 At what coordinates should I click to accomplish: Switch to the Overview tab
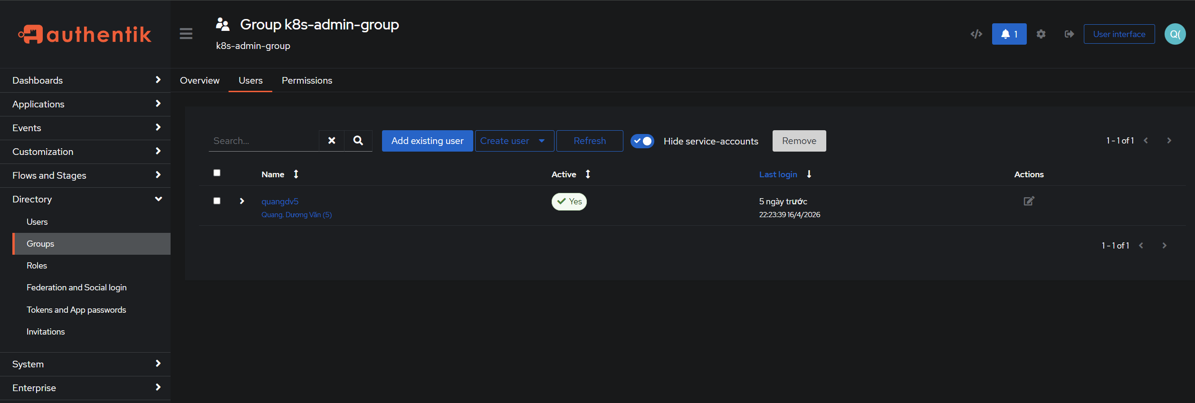click(200, 80)
